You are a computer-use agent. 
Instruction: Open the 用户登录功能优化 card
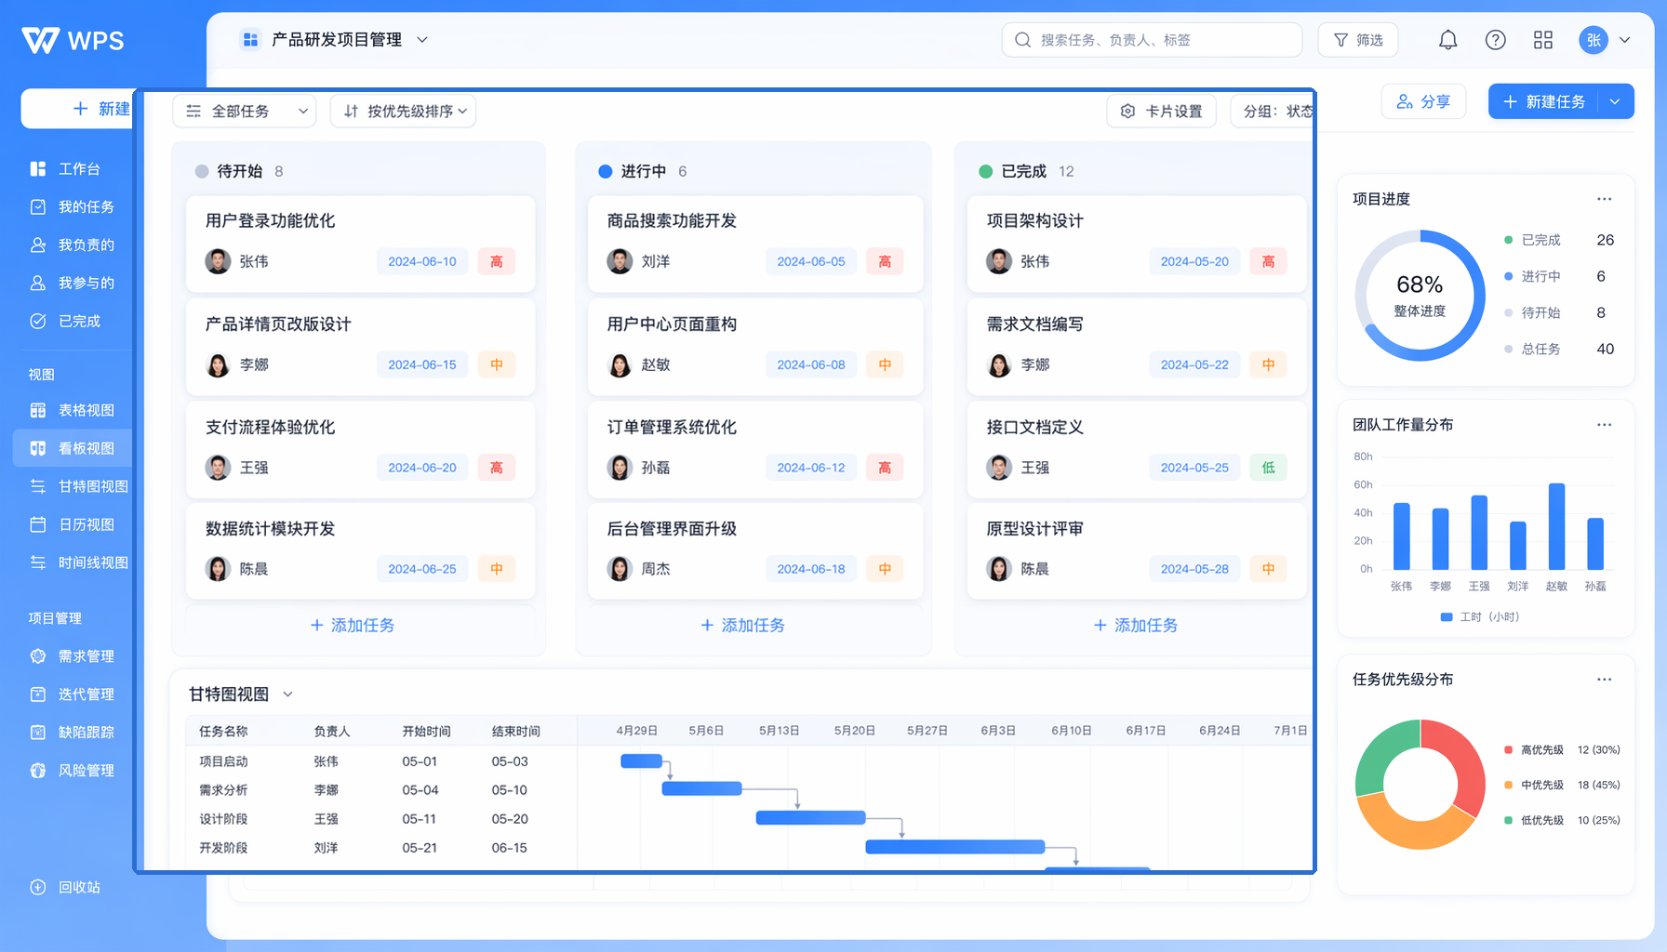[361, 244]
